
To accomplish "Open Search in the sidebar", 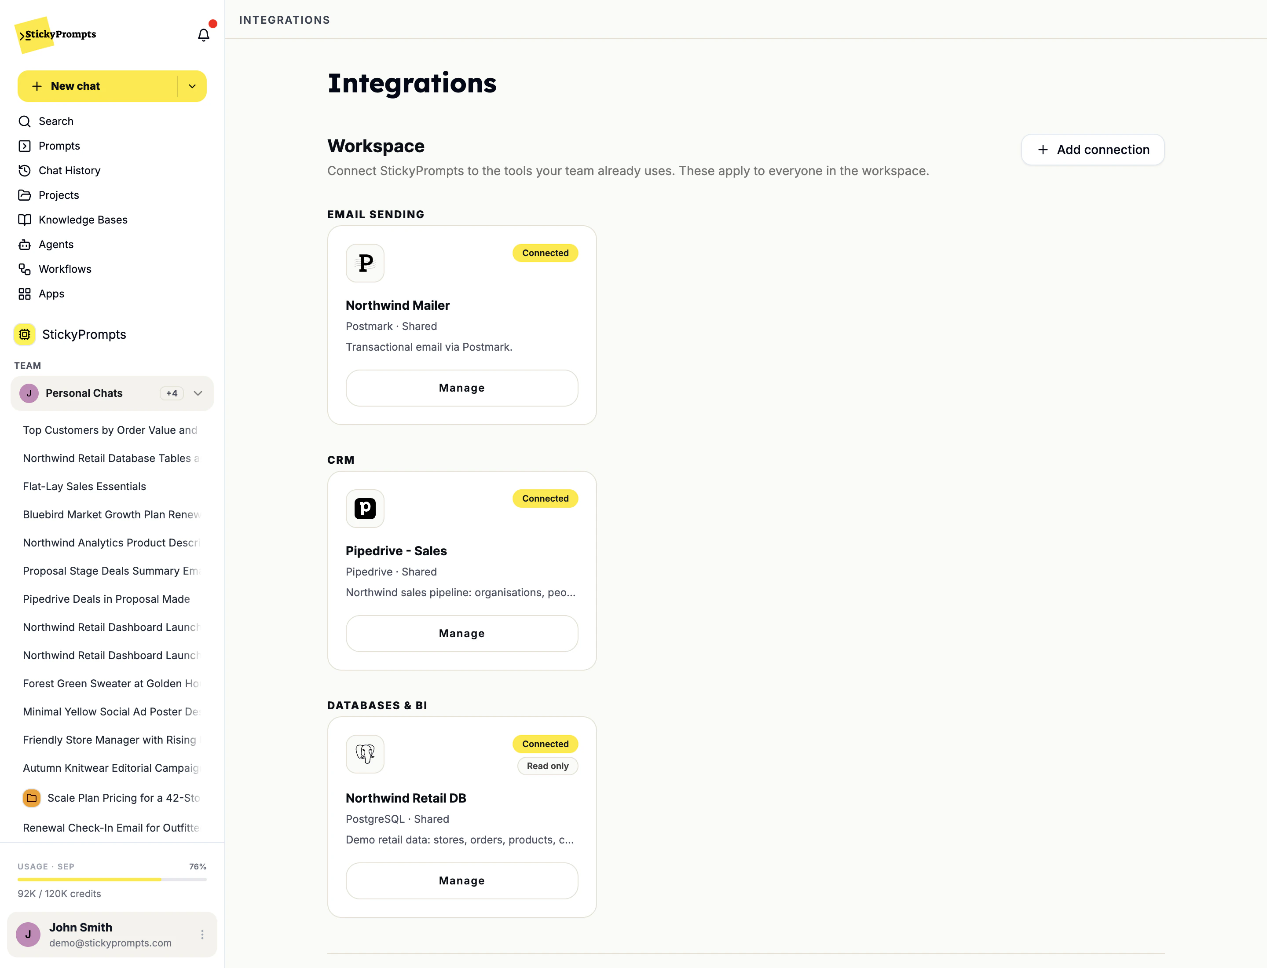I will click(x=112, y=121).
